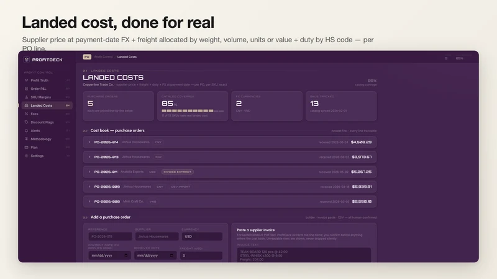
Task: Open the Alerts page label
Action: click(35, 131)
